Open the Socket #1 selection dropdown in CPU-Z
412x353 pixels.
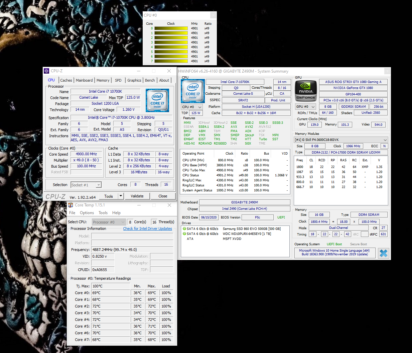[x=86, y=185]
